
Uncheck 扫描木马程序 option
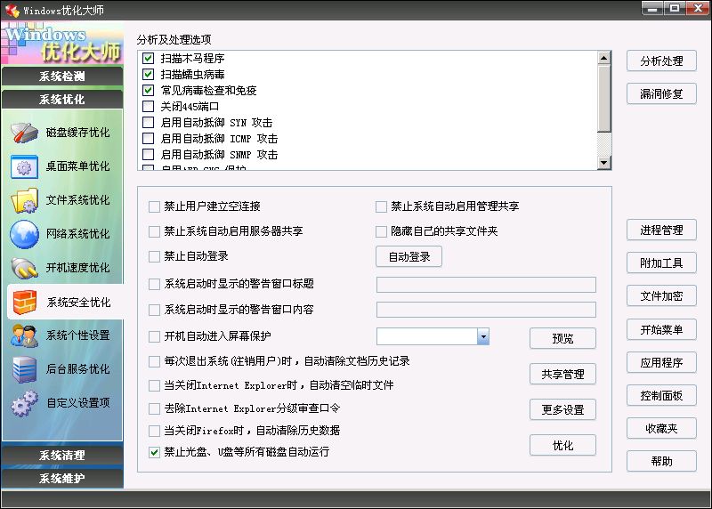pos(149,58)
